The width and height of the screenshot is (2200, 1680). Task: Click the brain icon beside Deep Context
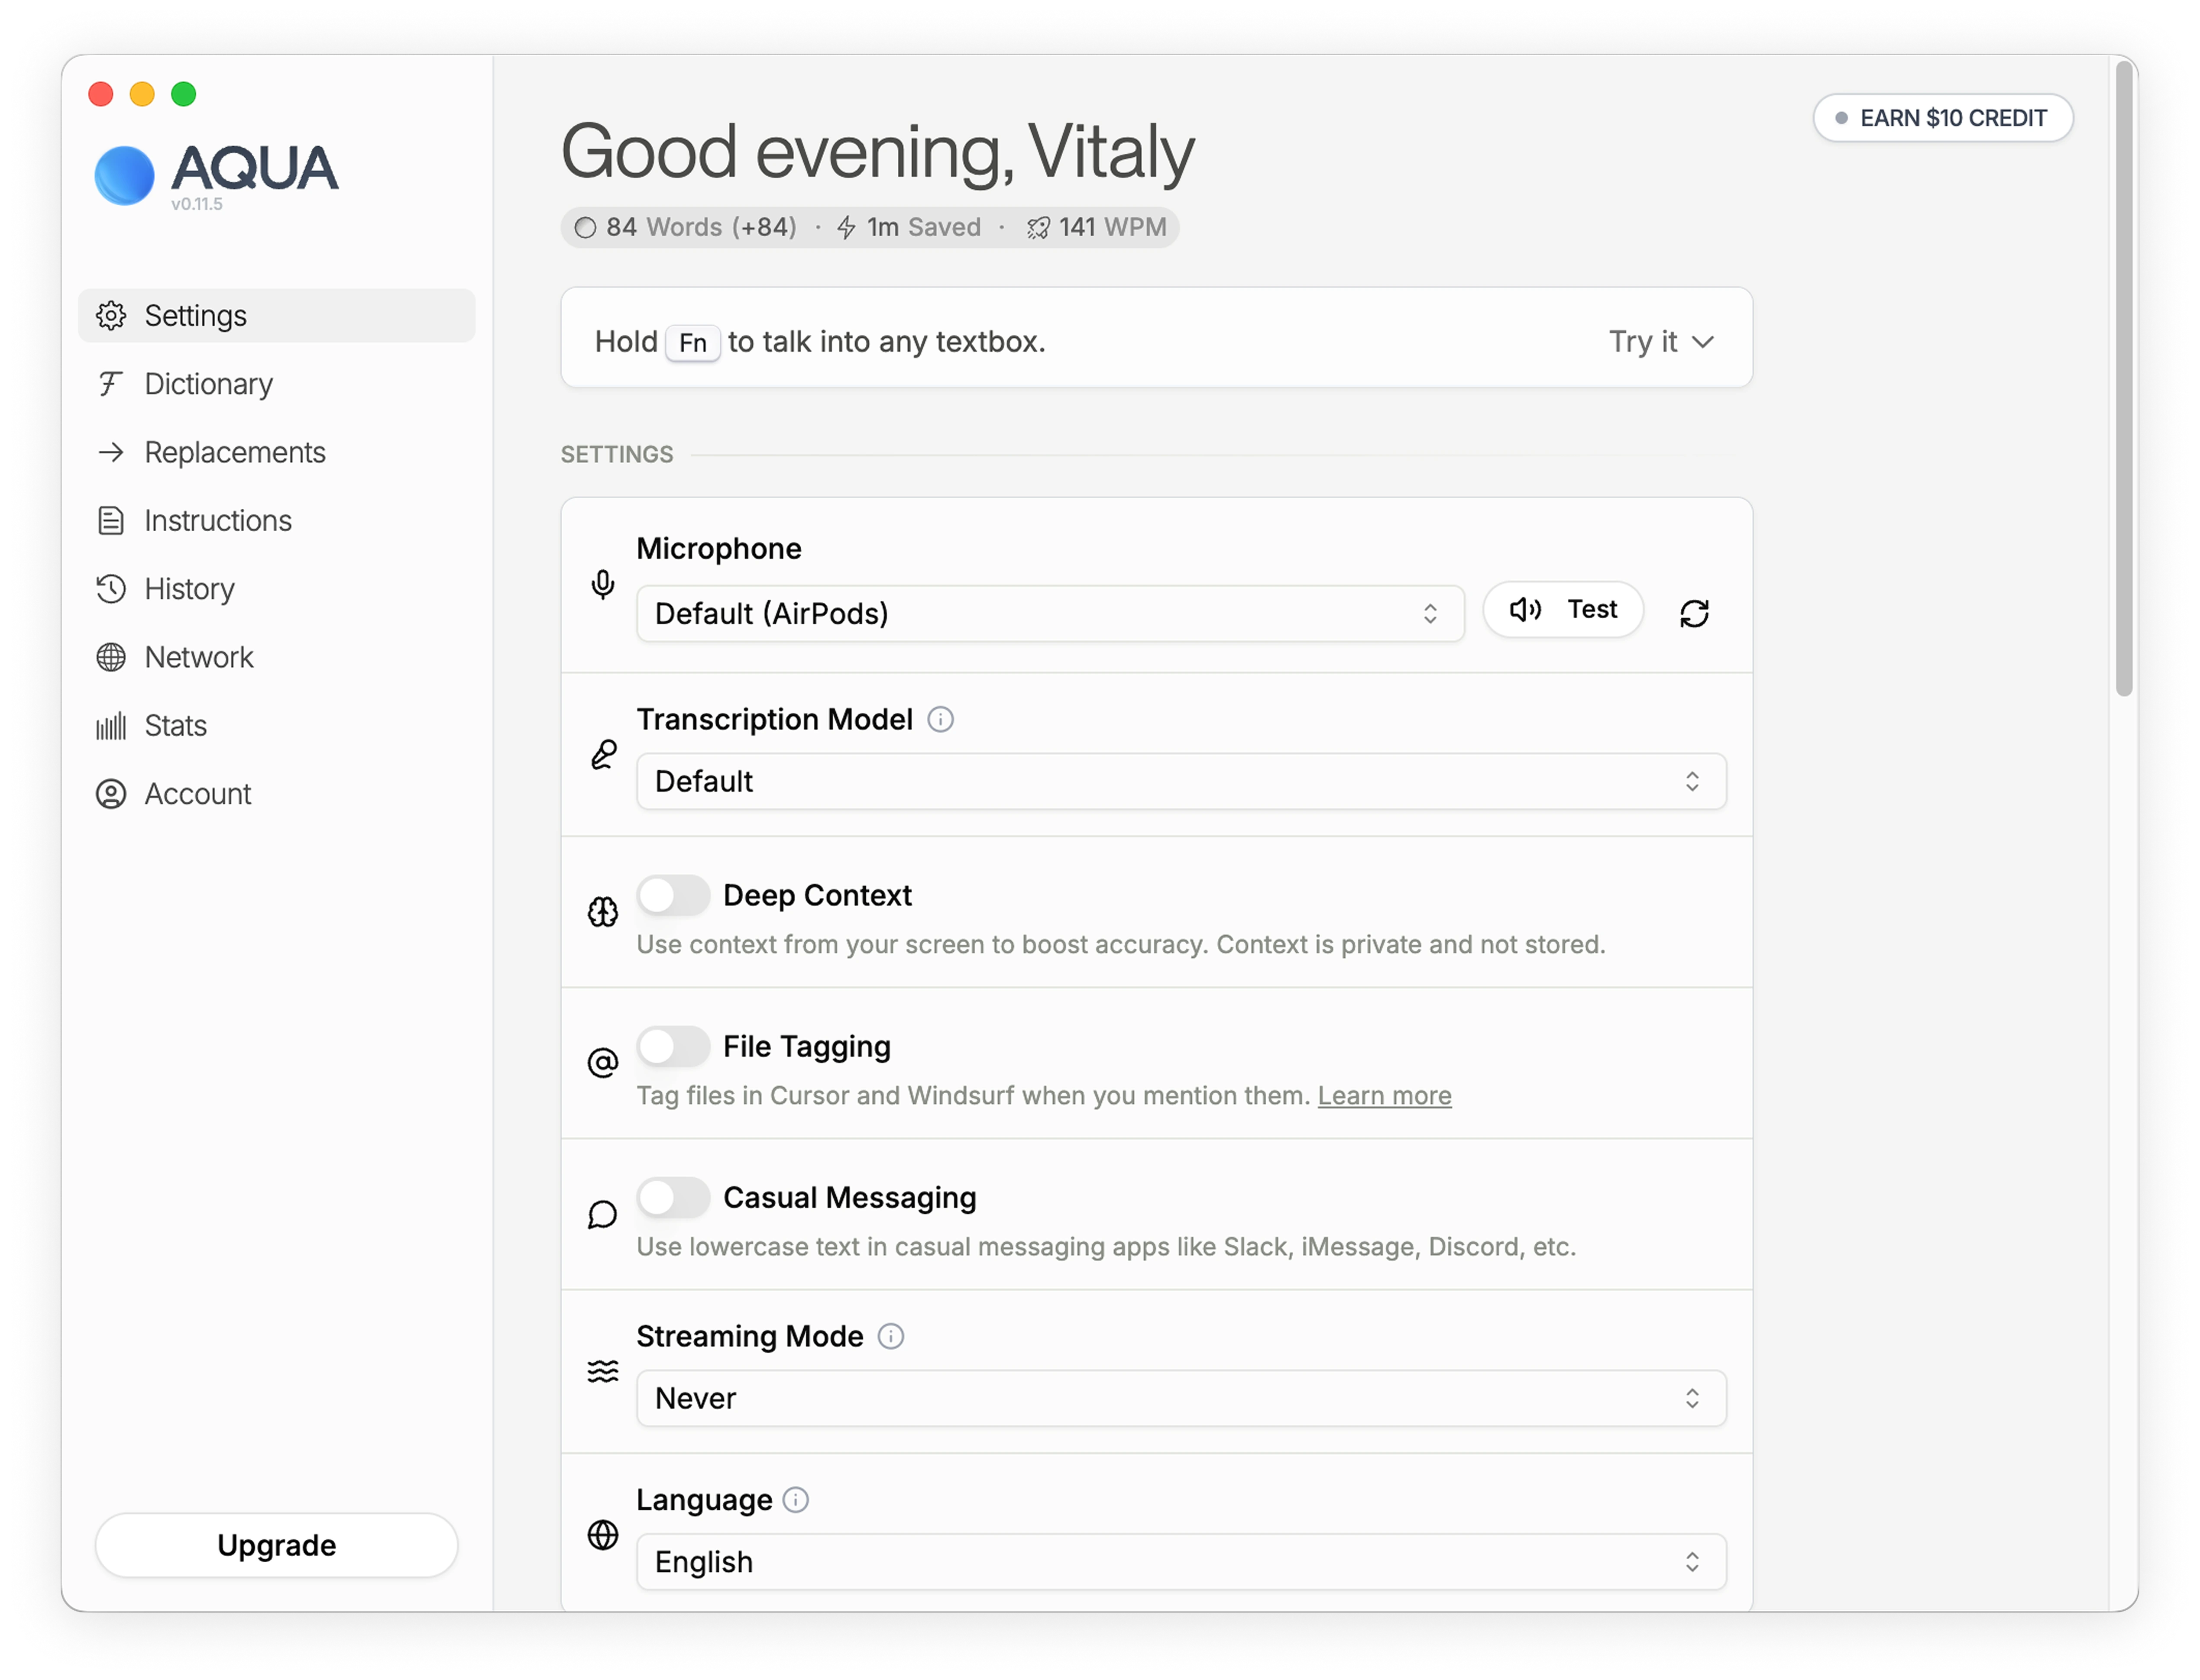(x=602, y=911)
